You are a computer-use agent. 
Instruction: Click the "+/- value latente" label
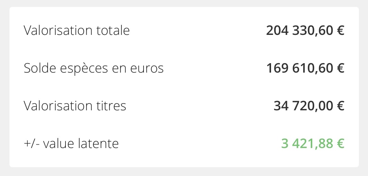pos(71,144)
